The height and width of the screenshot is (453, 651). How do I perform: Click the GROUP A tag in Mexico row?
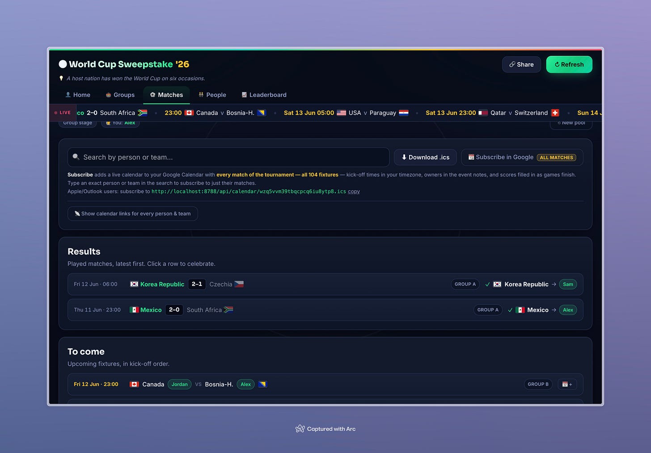click(x=488, y=310)
